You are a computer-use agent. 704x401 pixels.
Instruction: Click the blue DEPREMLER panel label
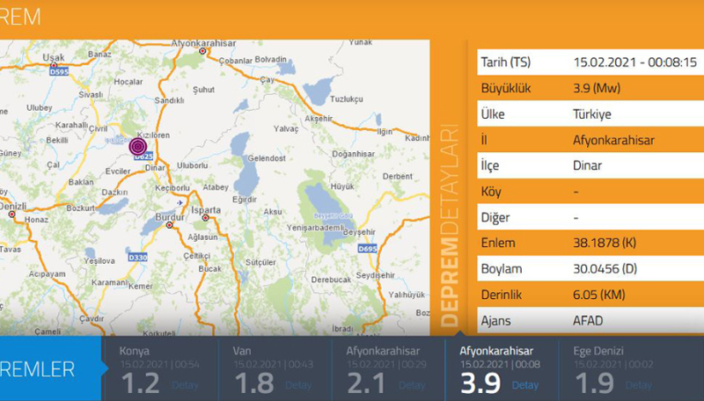(x=44, y=369)
